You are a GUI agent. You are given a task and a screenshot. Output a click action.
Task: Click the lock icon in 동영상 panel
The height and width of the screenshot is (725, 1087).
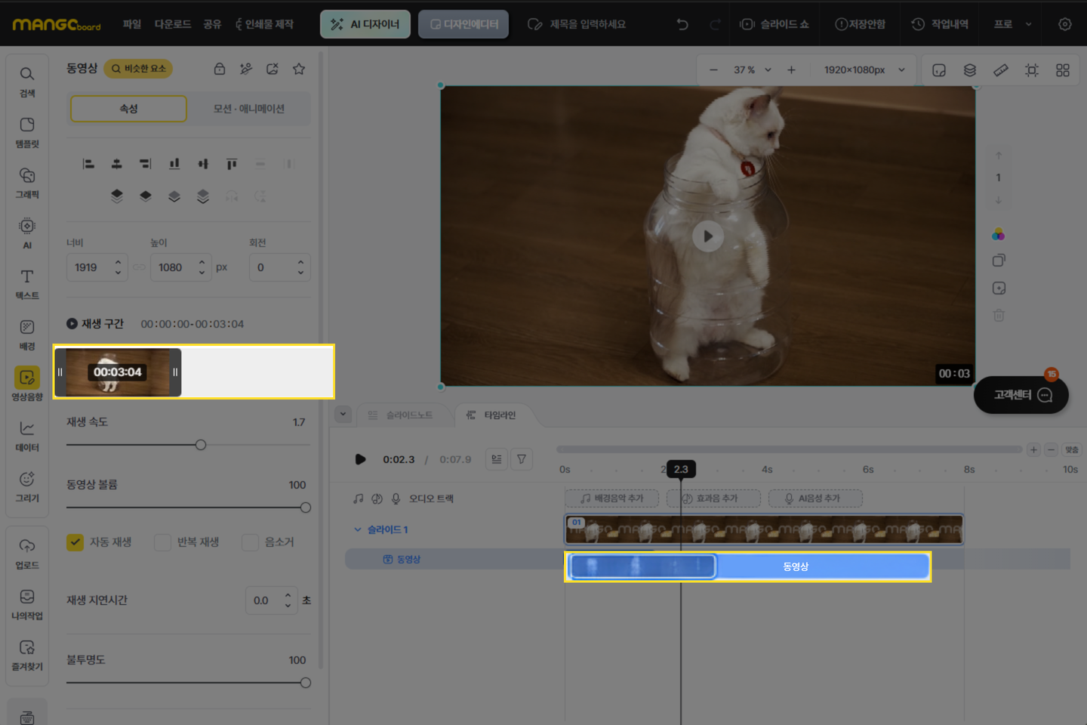click(x=220, y=69)
